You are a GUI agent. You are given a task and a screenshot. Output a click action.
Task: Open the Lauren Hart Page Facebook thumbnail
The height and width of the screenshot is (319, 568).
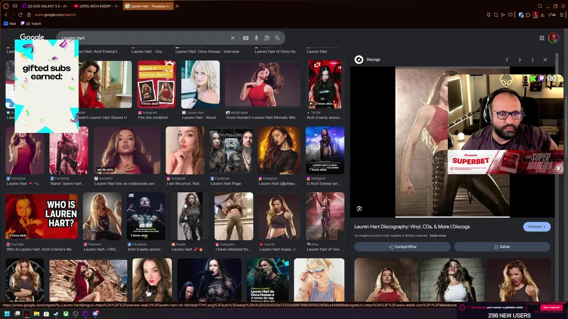[x=231, y=151]
